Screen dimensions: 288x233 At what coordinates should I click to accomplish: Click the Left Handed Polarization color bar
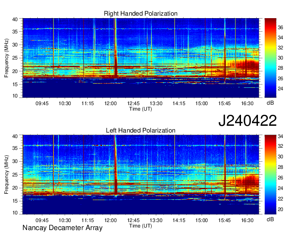(x=270, y=175)
